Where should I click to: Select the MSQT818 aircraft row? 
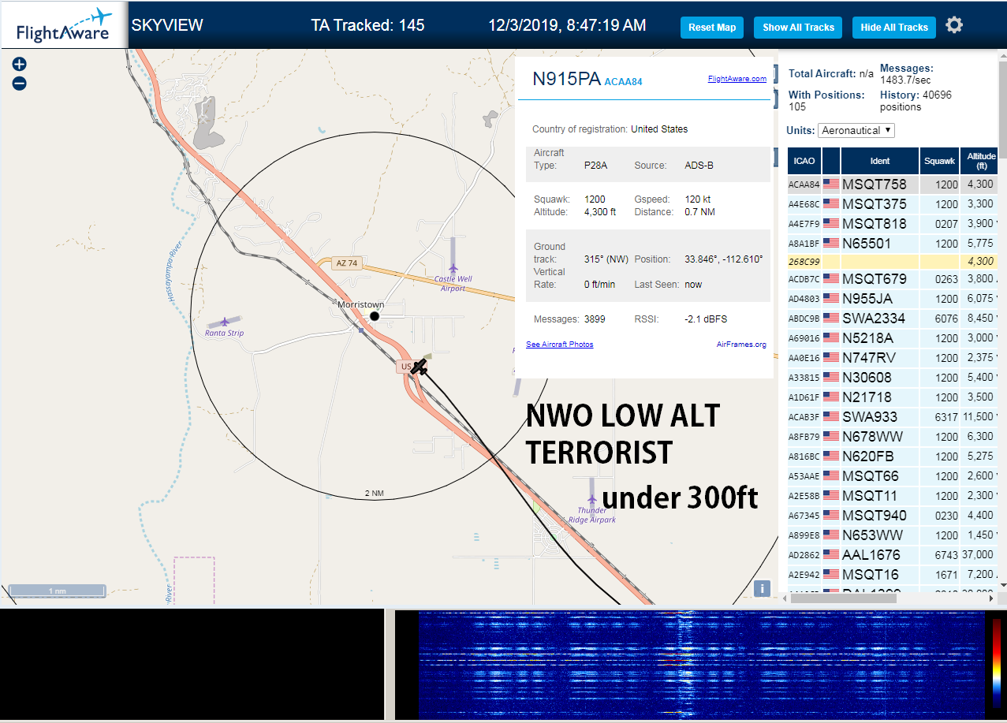893,224
